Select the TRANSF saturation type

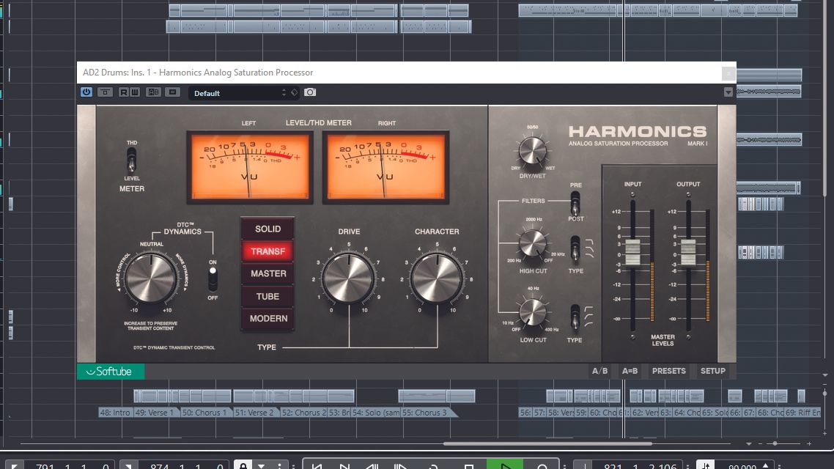point(267,251)
